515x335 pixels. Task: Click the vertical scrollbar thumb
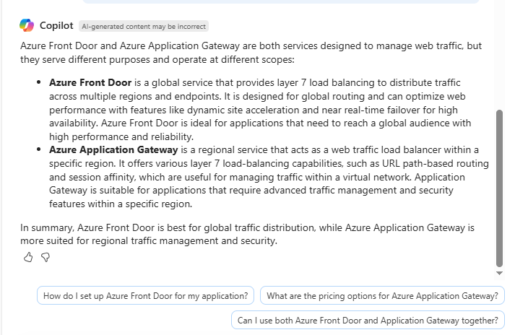click(x=499, y=188)
